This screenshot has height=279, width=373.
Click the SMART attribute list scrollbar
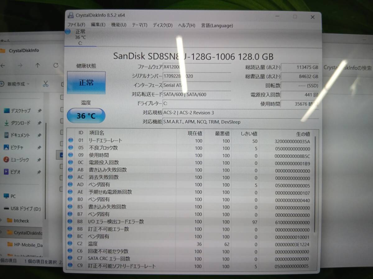pyautogui.click(x=314, y=184)
